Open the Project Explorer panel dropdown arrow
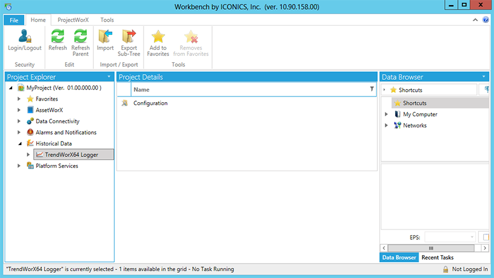Viewport: 494px width, 278px height. [109, 76]
